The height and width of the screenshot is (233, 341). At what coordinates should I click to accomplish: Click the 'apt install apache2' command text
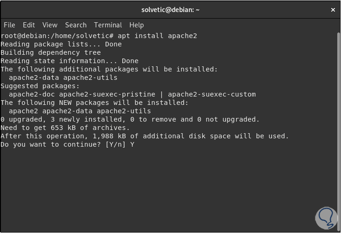point(157,36)
